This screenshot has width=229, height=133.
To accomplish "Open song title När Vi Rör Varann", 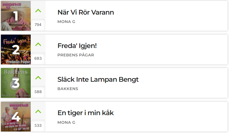I will pos(86,12).
